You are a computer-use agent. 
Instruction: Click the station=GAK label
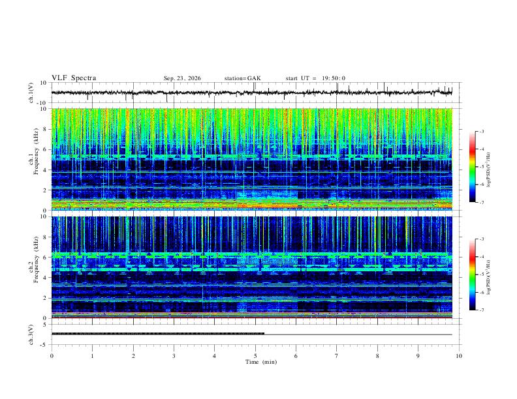click(x=242, y=78)
